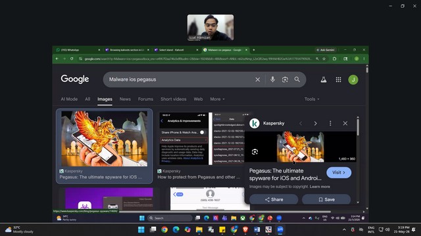Open Google Lens image search icon
Viewport: 421px width, 236px height.
tap(285, 79)
